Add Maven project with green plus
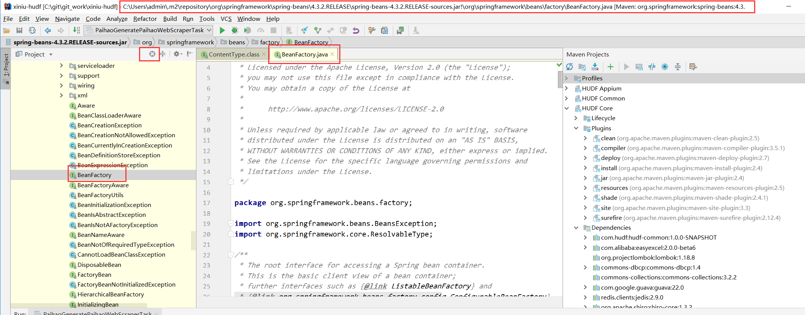Screen dimensions: 805x315 click(610, 67)
